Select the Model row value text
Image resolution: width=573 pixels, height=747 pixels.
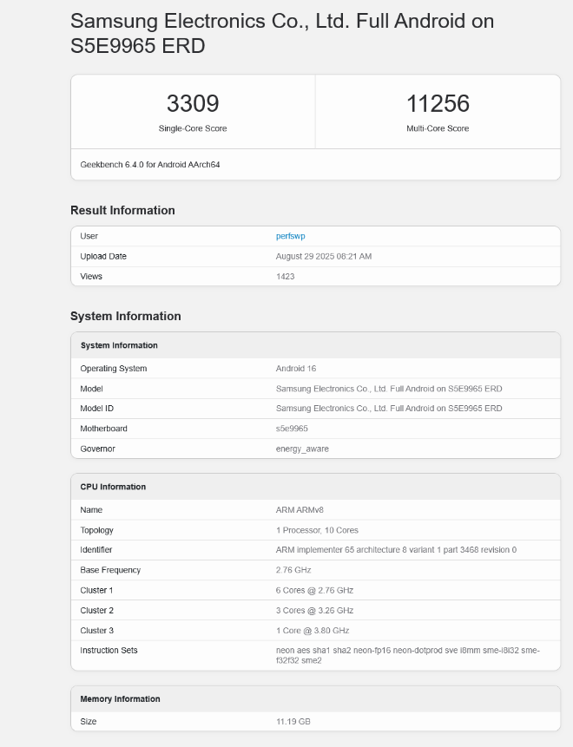click(389, 389)
